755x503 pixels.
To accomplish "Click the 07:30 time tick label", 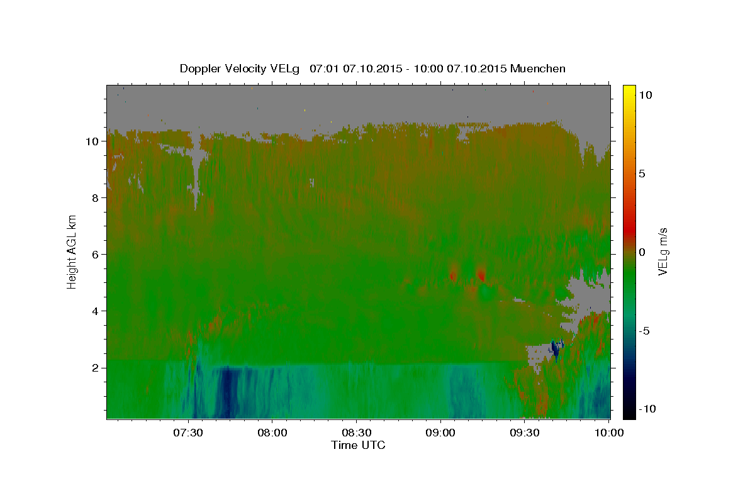I will click(188, 433).
